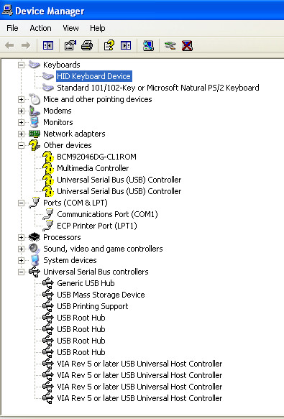This screenshot has width=284, height=419.
Task: Click Scan for hardware changes icon
Action: coord(148,45)
